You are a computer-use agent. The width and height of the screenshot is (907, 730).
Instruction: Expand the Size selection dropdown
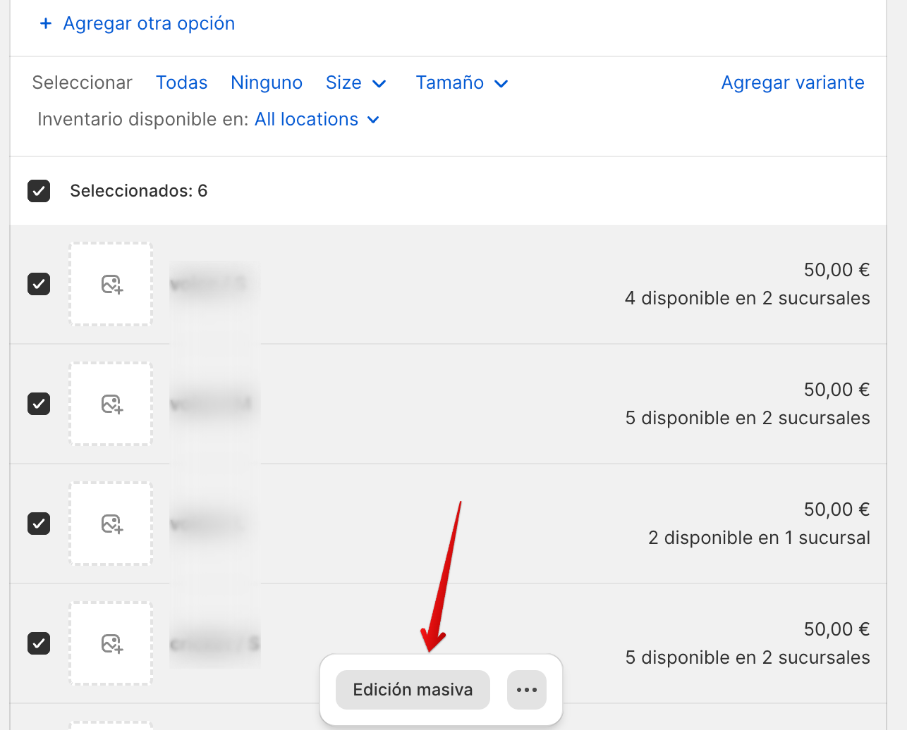356,83
